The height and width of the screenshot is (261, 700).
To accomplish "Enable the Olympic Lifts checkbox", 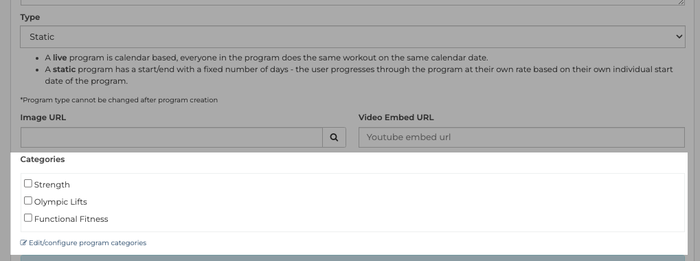I will [28, 201].
